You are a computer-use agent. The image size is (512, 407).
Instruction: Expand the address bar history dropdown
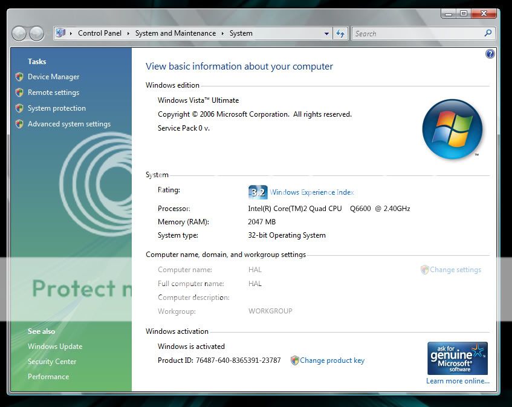(x=326, y=33)
